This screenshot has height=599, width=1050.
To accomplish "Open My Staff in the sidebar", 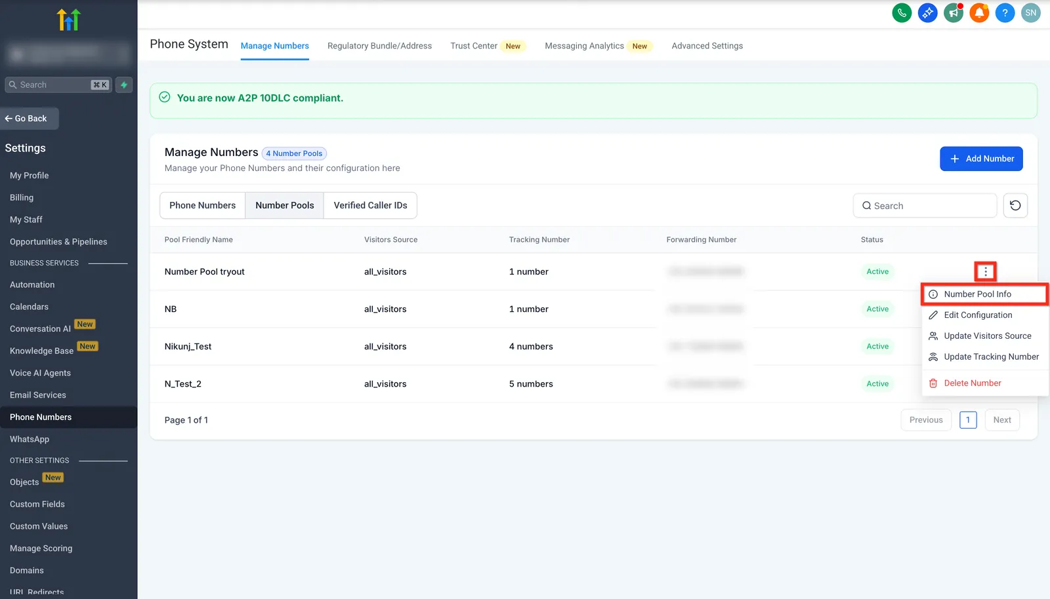I will 26,220.
